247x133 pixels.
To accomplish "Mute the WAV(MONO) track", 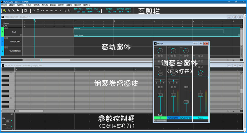I will point(5,38).
